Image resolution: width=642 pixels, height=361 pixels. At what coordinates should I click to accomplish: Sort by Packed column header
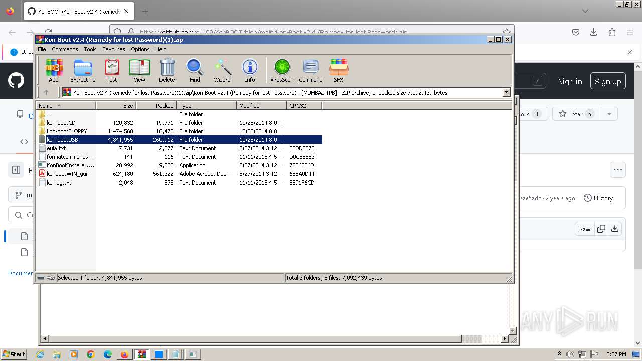(x=156, y=105)
